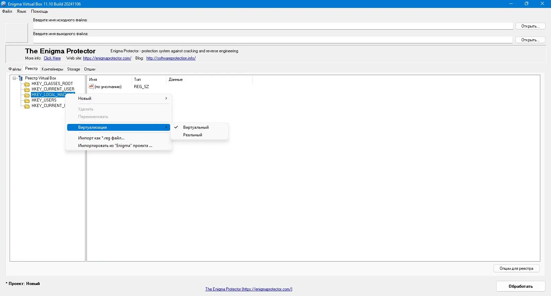Screen dimensions: 551x296
Task: Click Открыть for the source file
Action: (x=530, y=26)
